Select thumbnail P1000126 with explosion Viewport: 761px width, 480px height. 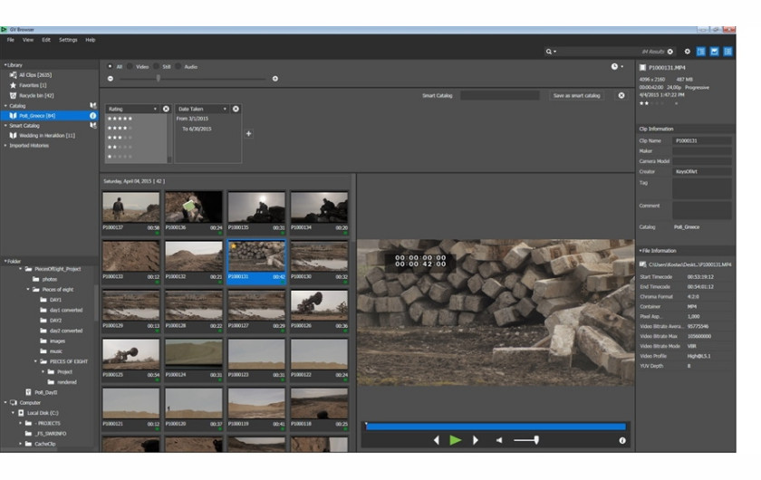pos(319,310)
